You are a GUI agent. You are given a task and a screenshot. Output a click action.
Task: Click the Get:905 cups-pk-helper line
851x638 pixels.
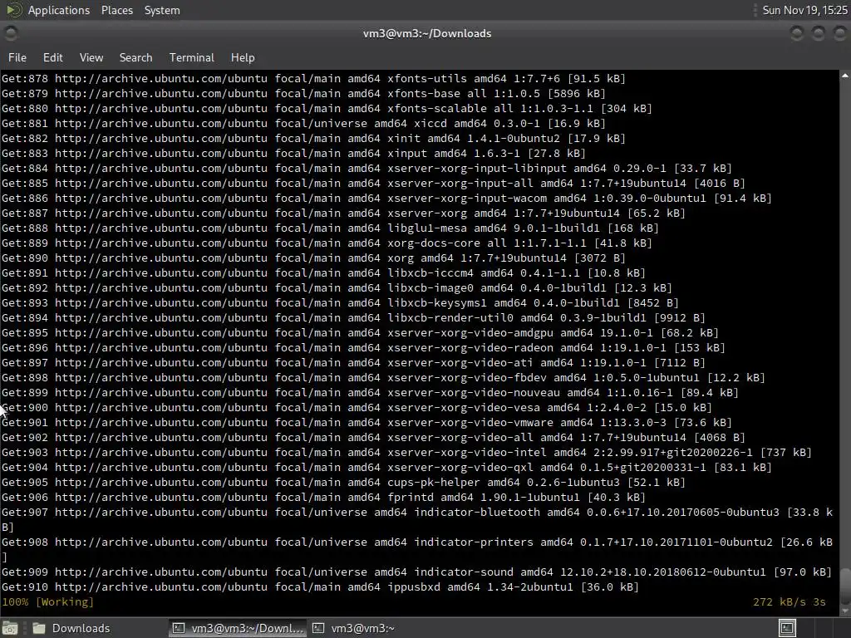343,483
